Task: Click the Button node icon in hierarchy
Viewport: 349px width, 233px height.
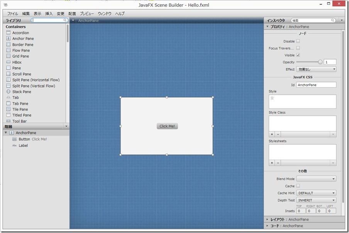Action: [x=14, y=139]
